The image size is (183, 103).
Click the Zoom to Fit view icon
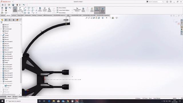(86, 18)
